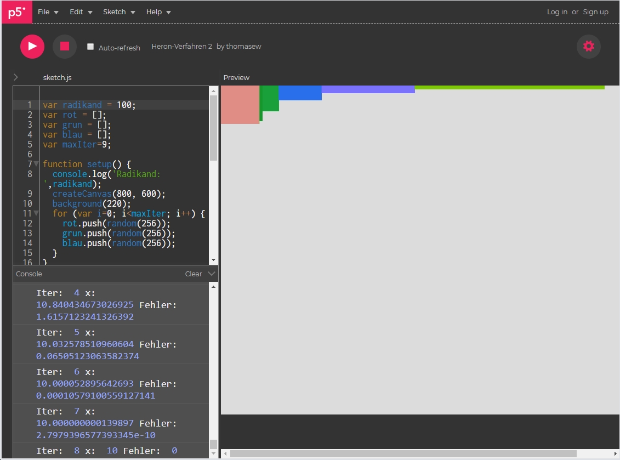Click the preview horizontal scrollbar
This screenshot has width=620, height=460.
coord(403,453)
